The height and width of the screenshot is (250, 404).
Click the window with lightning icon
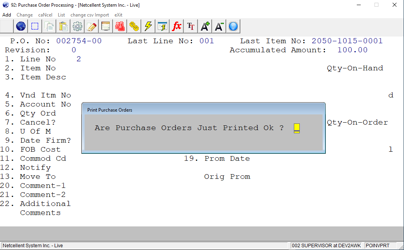click(x=162, y=26)
